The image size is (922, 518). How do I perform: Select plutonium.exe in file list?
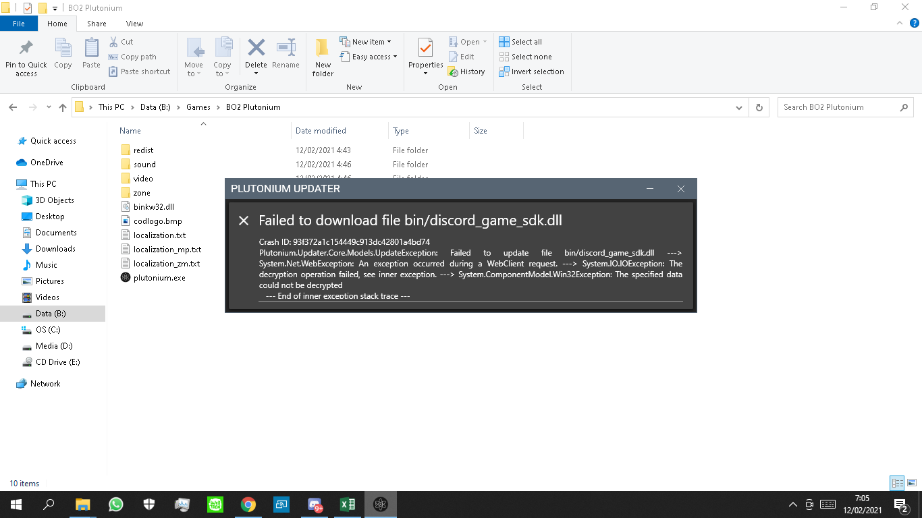click(x=159, y=278)
